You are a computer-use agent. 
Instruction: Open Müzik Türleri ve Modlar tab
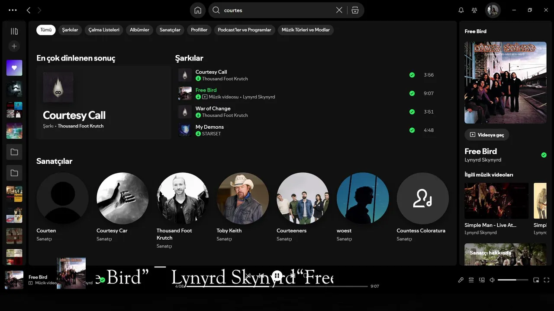306,30
